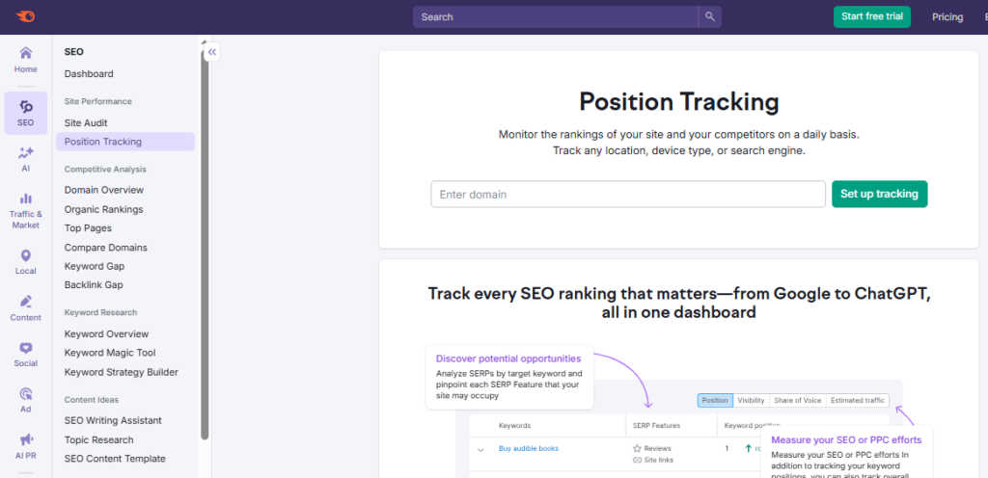This screenshot has width=988, height=478.
Task: Open Keyword Magic Tool menu item
Action: [x=109, y=353]
